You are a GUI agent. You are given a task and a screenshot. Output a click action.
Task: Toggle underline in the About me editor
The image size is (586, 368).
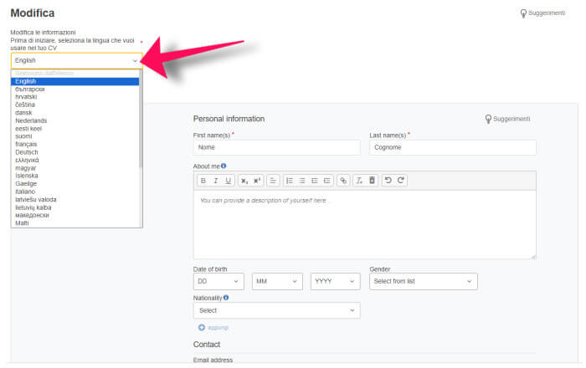[x=229, y=181]
